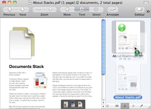The width and height of the screenshot is (151, 109).
Task: Go to the Previous page
Action: [9, 9]
